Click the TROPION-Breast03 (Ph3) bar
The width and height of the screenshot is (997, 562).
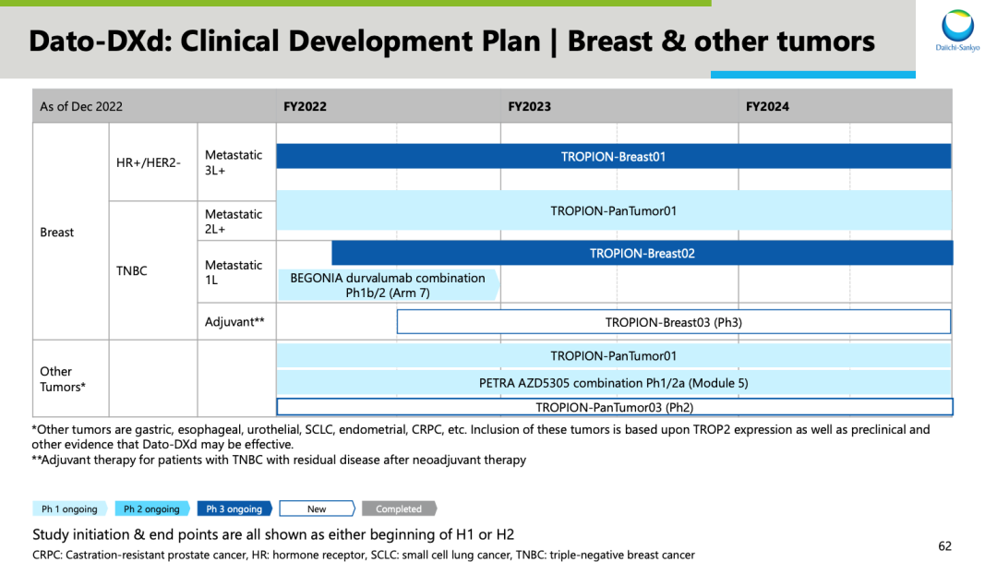point(673,322)
